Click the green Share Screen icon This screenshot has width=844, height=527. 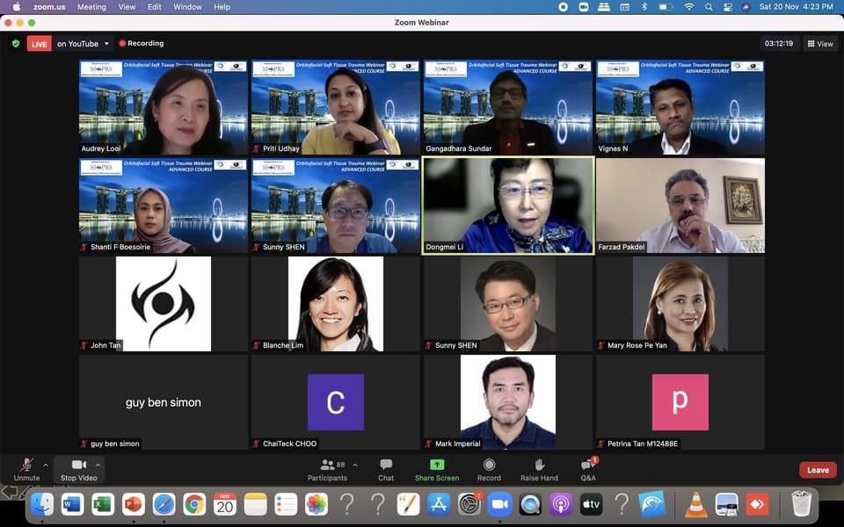tap(437, 465)
